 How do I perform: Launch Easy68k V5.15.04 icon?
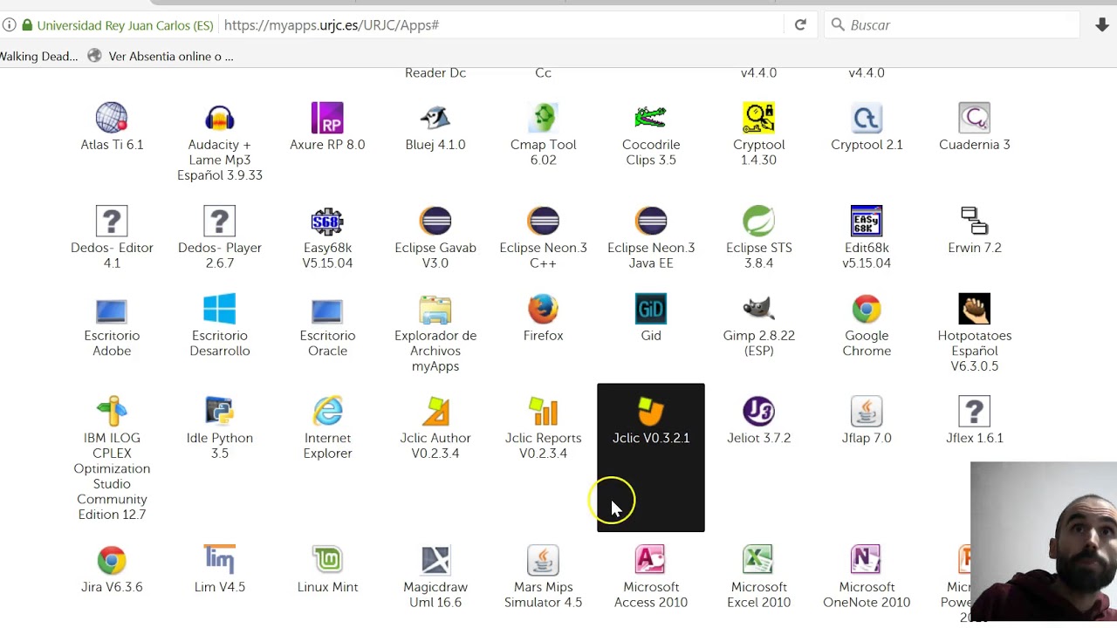click(x=327, y=221)
